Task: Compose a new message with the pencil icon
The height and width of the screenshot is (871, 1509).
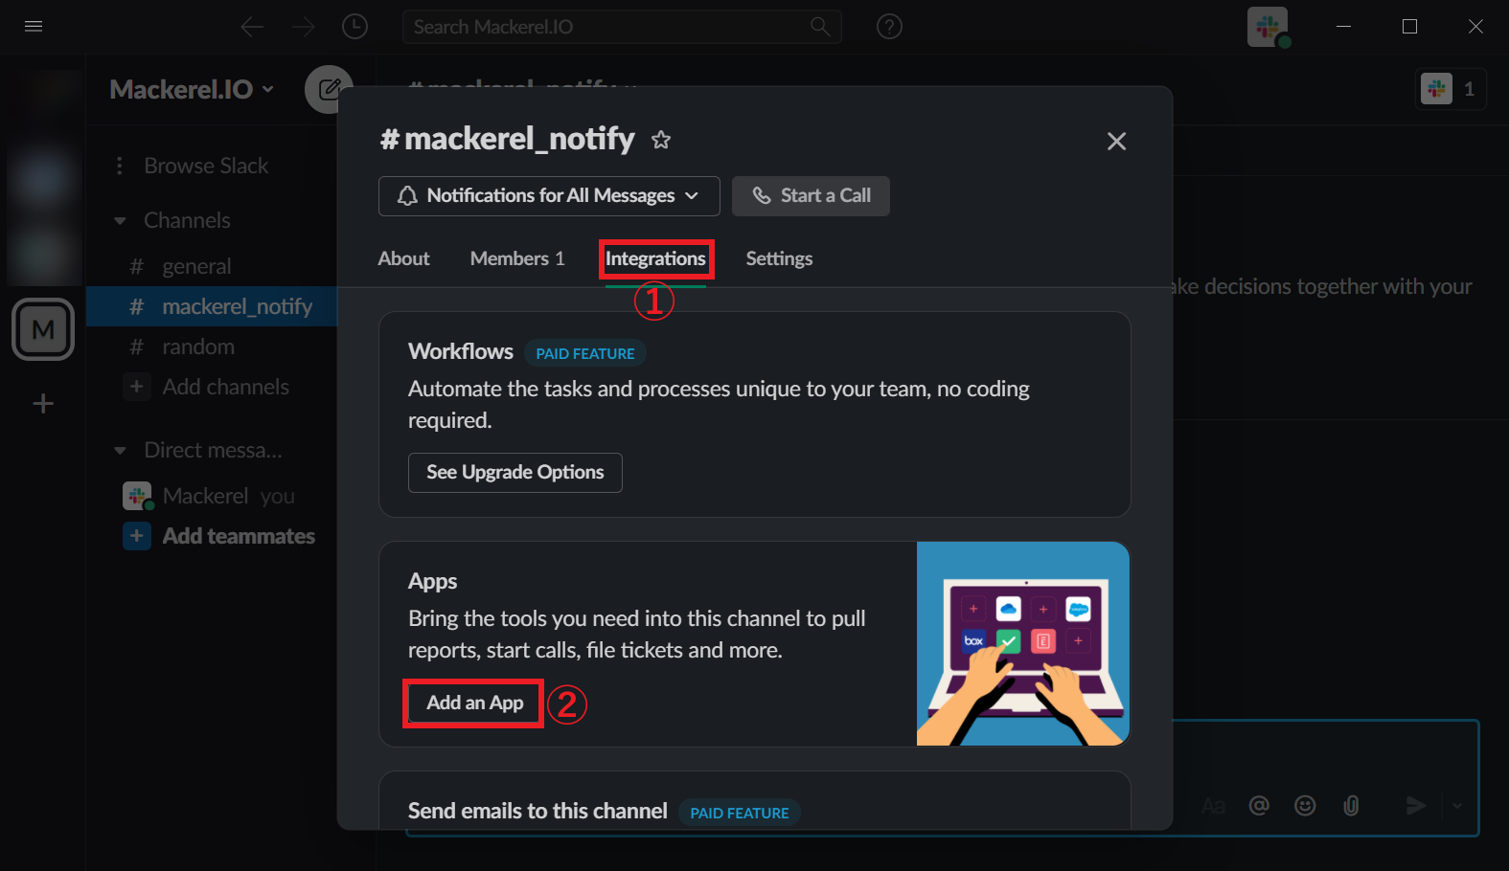Action: tap(329, 88)
